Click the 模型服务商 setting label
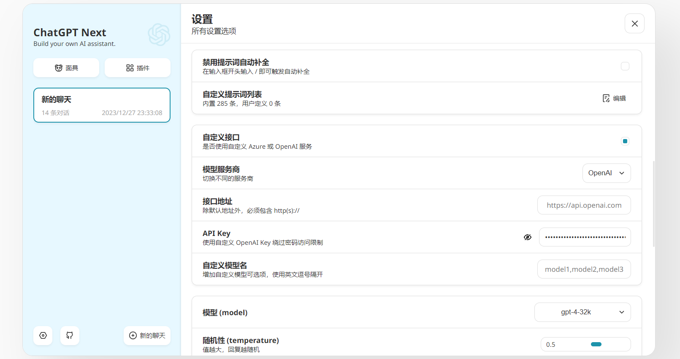Screen dimensions: 680x359 [221, 169]
